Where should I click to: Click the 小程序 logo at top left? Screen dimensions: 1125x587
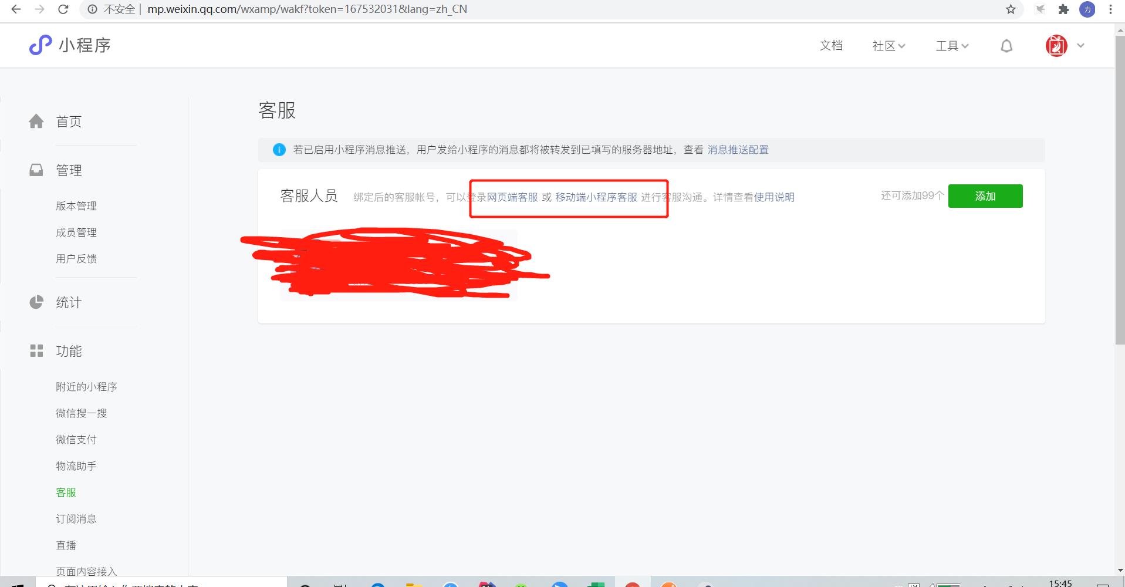69,45
